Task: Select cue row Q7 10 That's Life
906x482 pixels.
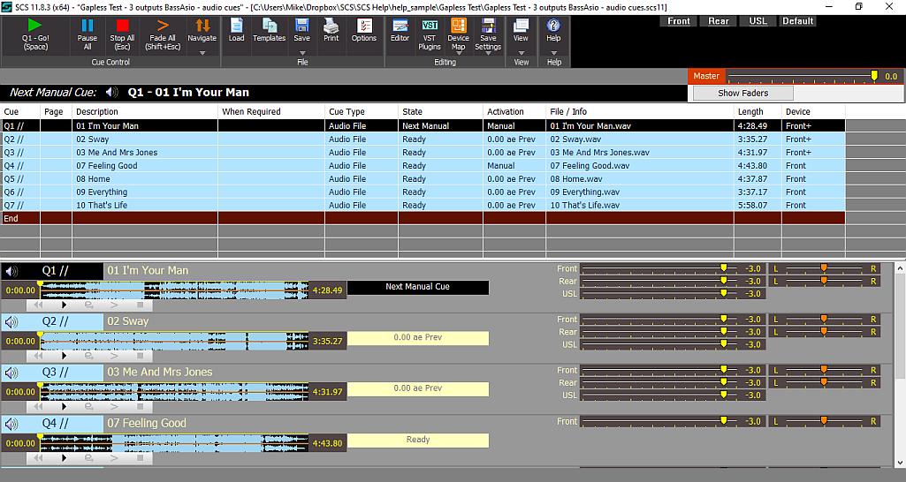Action: coord(423,205)
